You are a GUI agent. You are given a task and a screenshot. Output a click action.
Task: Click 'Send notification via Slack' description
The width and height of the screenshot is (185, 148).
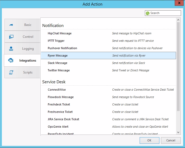tap(129, 63)
